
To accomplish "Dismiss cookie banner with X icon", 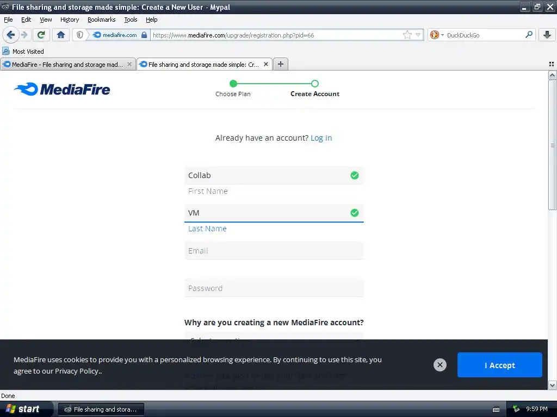I will click(440, 364).
